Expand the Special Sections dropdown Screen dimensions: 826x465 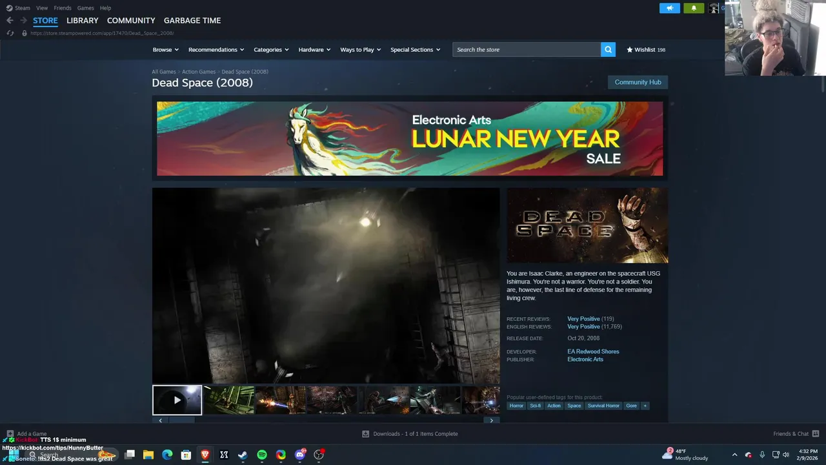tap(416, 50)
